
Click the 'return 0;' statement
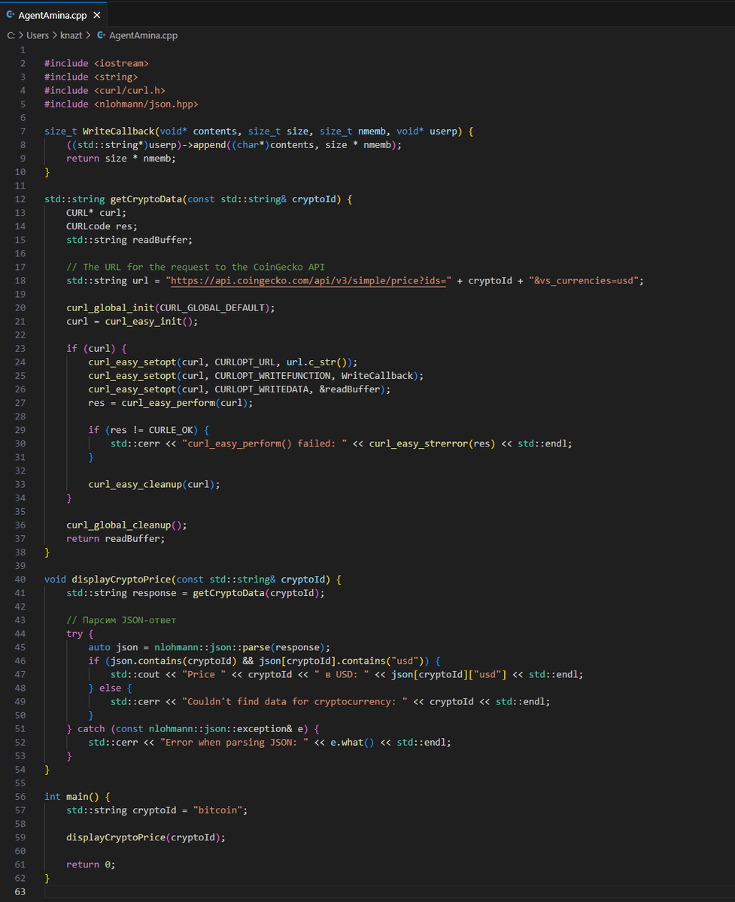coord(91,864)
